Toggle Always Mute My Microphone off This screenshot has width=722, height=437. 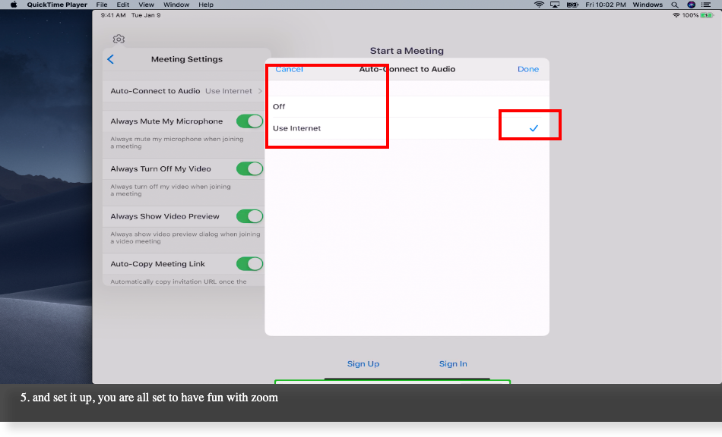251,121
